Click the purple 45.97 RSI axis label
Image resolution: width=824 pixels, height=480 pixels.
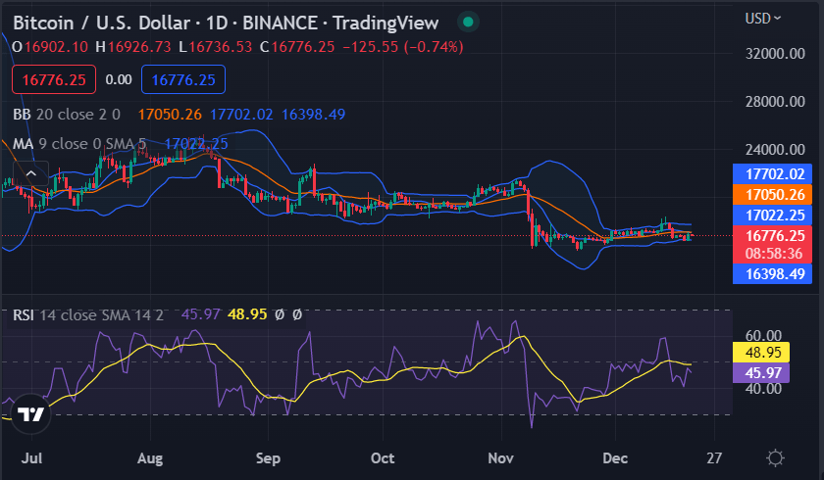761,373
